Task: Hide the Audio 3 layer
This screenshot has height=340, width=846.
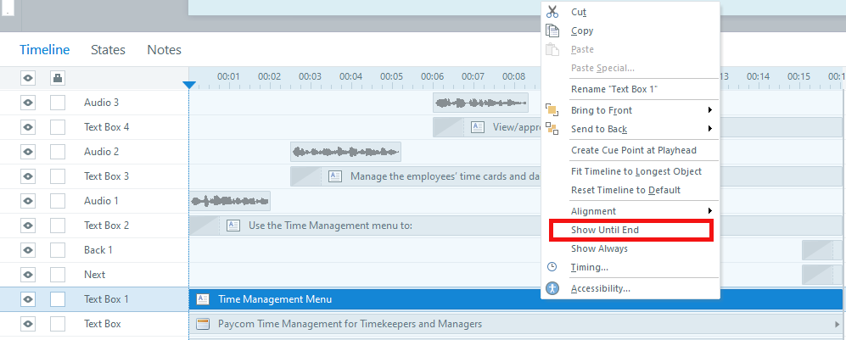Action: [x=28, y=103]
